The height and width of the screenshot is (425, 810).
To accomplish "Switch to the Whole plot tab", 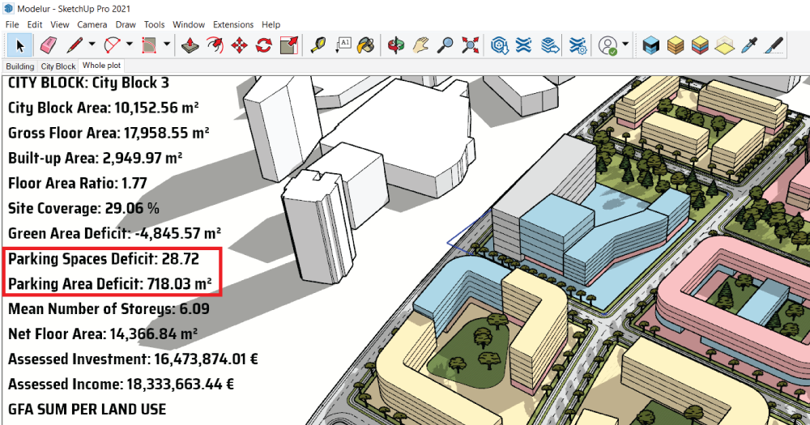I will tap(101, 66).
